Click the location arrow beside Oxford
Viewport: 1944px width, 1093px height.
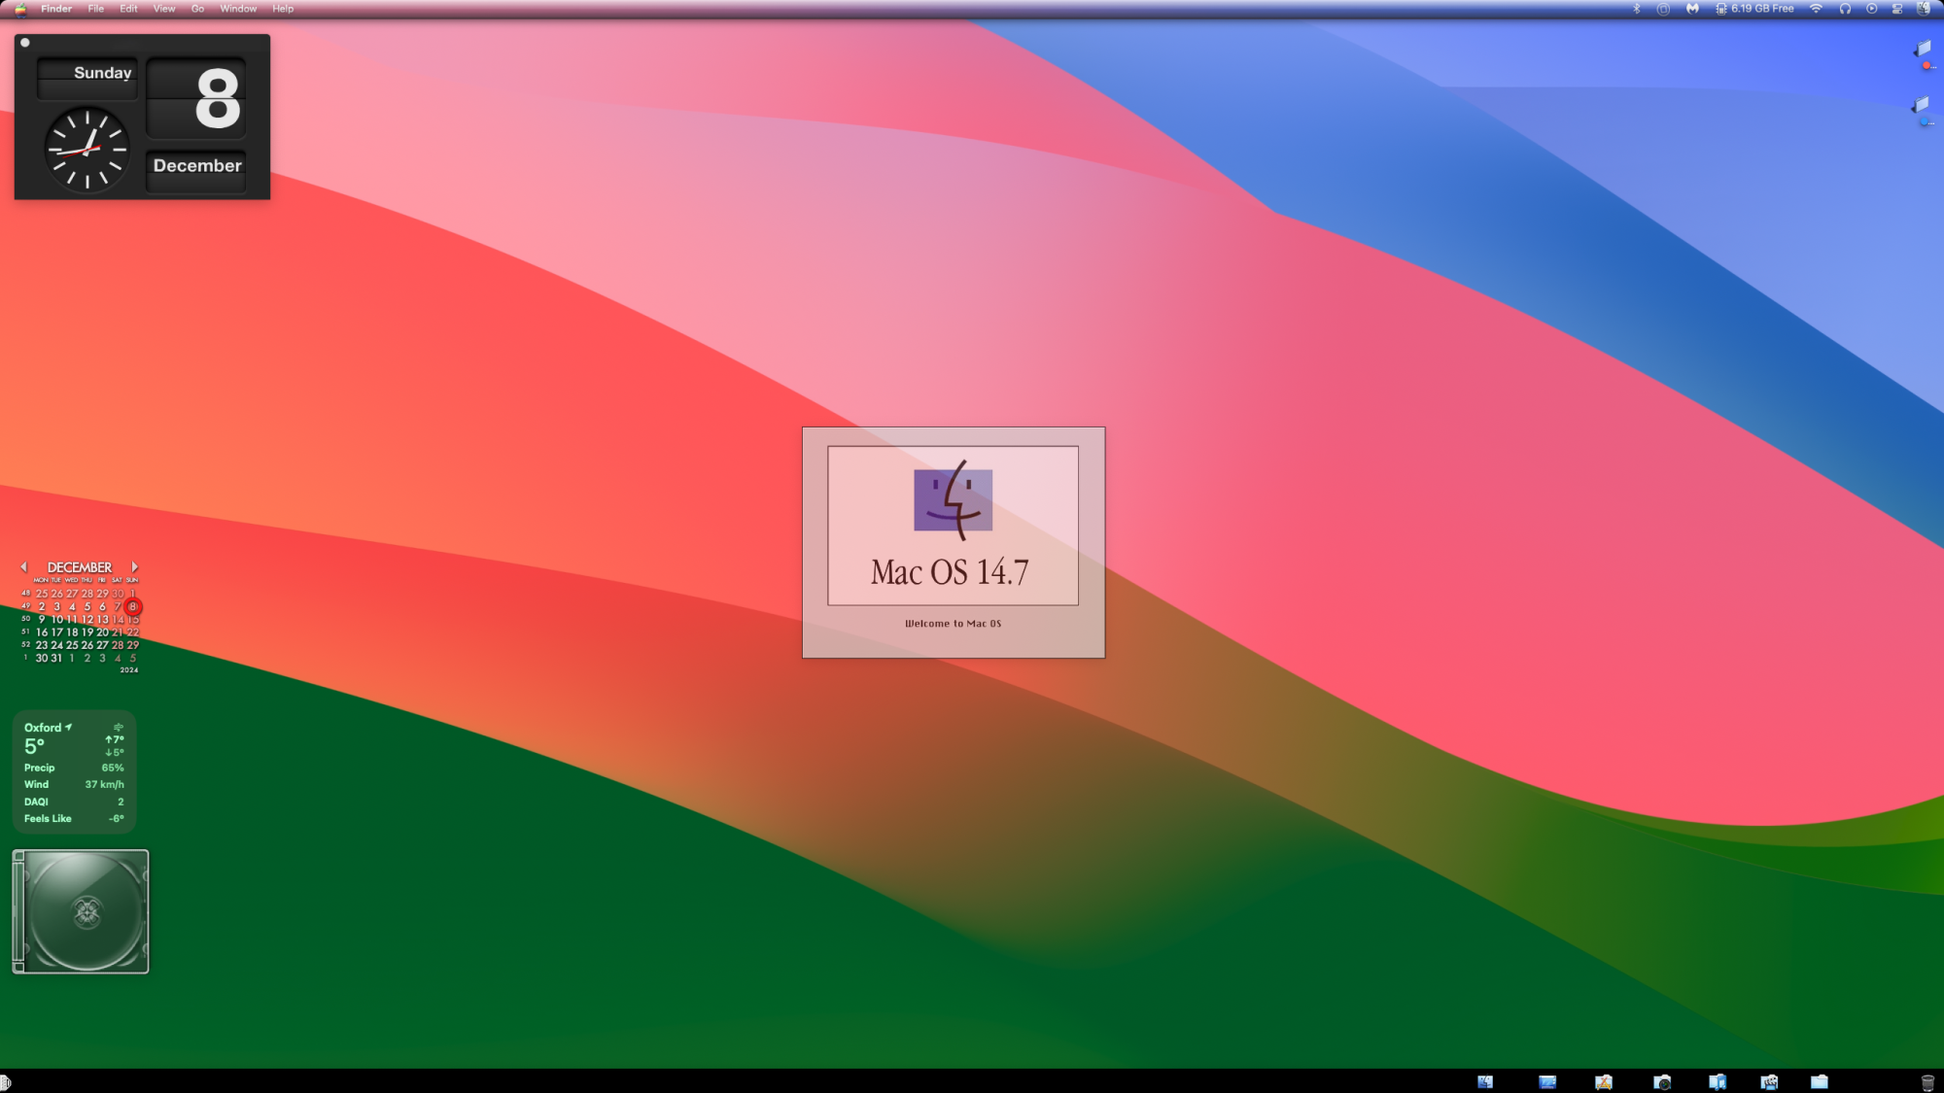coord(69,727)
